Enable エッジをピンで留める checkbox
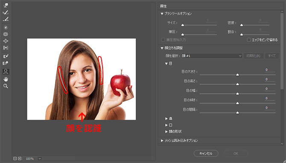 click(x=248, y=40)
